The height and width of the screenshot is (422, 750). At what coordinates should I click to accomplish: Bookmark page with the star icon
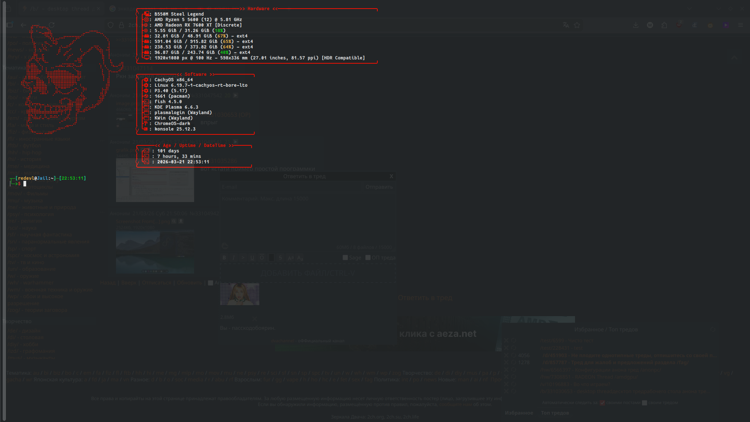577,25
